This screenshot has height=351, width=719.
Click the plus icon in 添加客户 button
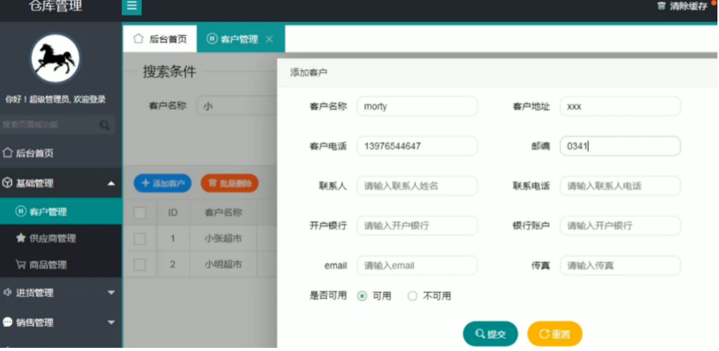click(x=146, y=183)
